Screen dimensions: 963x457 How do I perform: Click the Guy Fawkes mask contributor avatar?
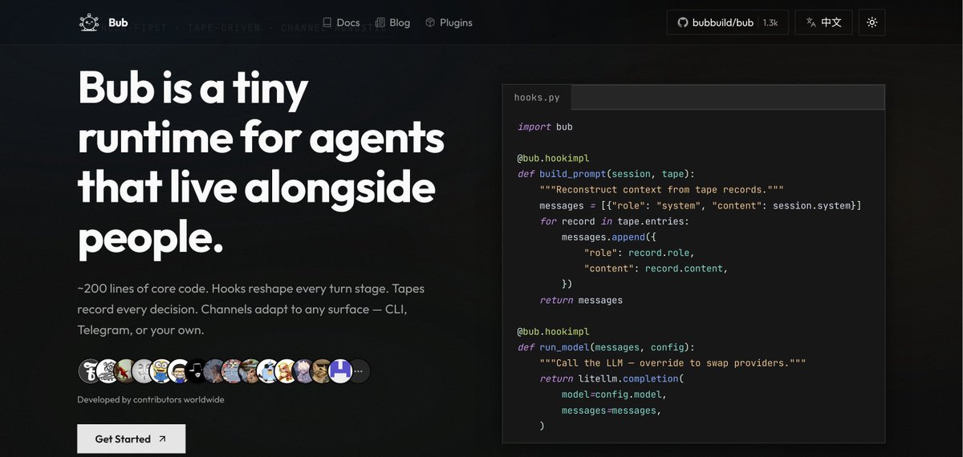click(142, 370)
